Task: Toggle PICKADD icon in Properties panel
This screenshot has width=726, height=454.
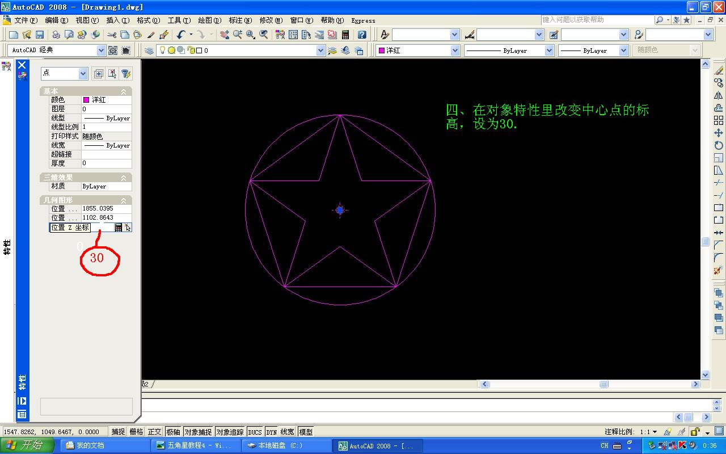Action: coord(99,73)
